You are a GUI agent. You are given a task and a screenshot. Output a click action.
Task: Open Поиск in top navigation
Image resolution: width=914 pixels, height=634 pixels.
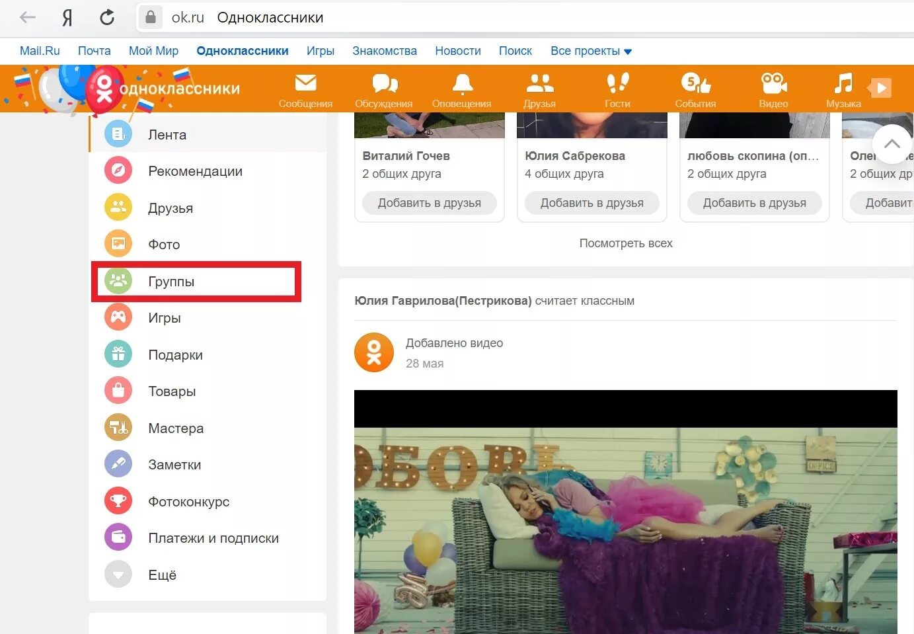tap(515, 51)
